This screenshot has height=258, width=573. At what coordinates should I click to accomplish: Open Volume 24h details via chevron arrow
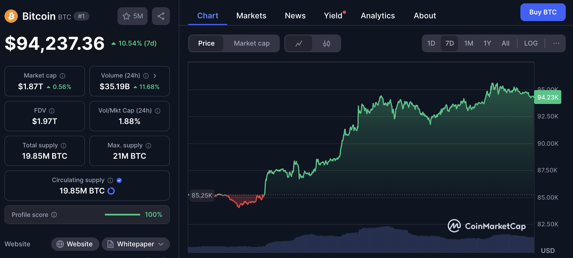tap(155, 76)
